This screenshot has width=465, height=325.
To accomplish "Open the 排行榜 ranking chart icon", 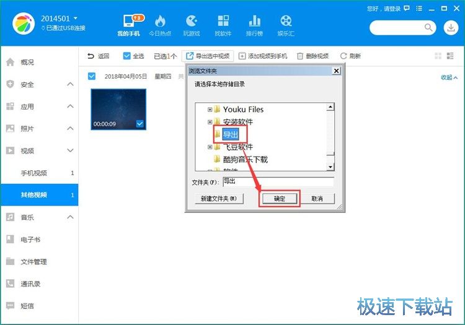I will pyautogui.click(x=254, y=21).
